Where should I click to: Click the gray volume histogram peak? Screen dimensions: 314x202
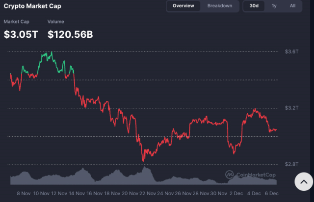tap(145, 169)
